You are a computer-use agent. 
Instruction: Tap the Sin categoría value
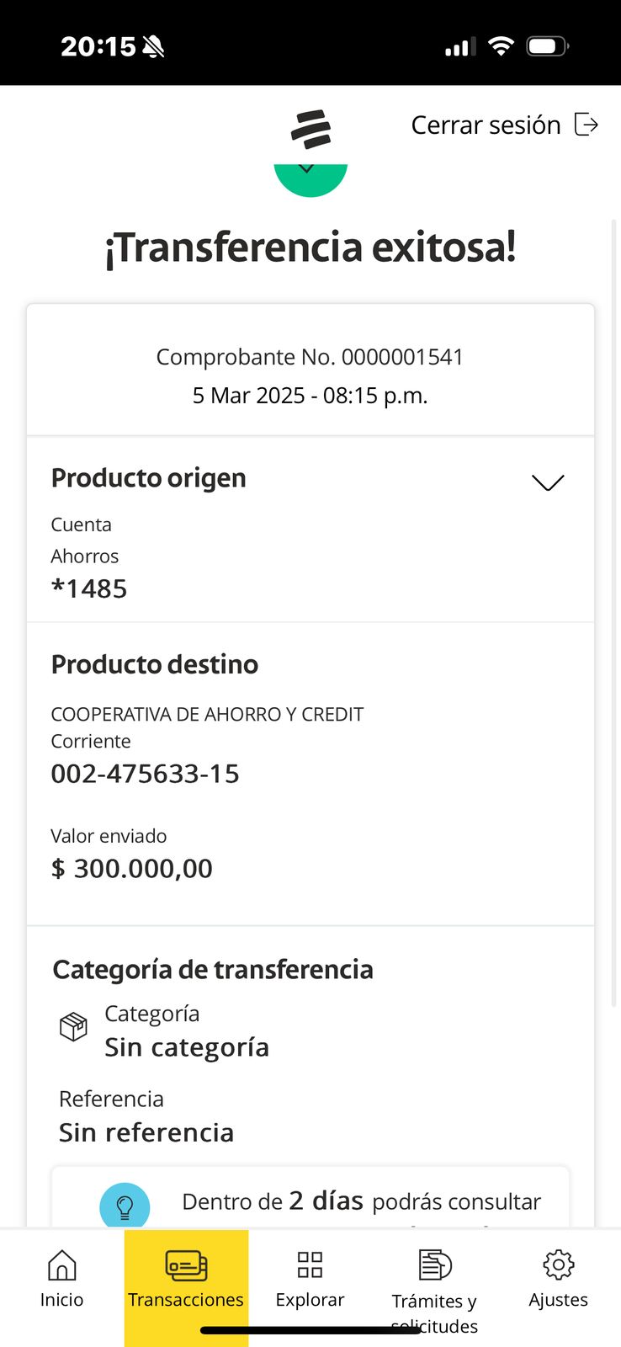pos(187,1047)
